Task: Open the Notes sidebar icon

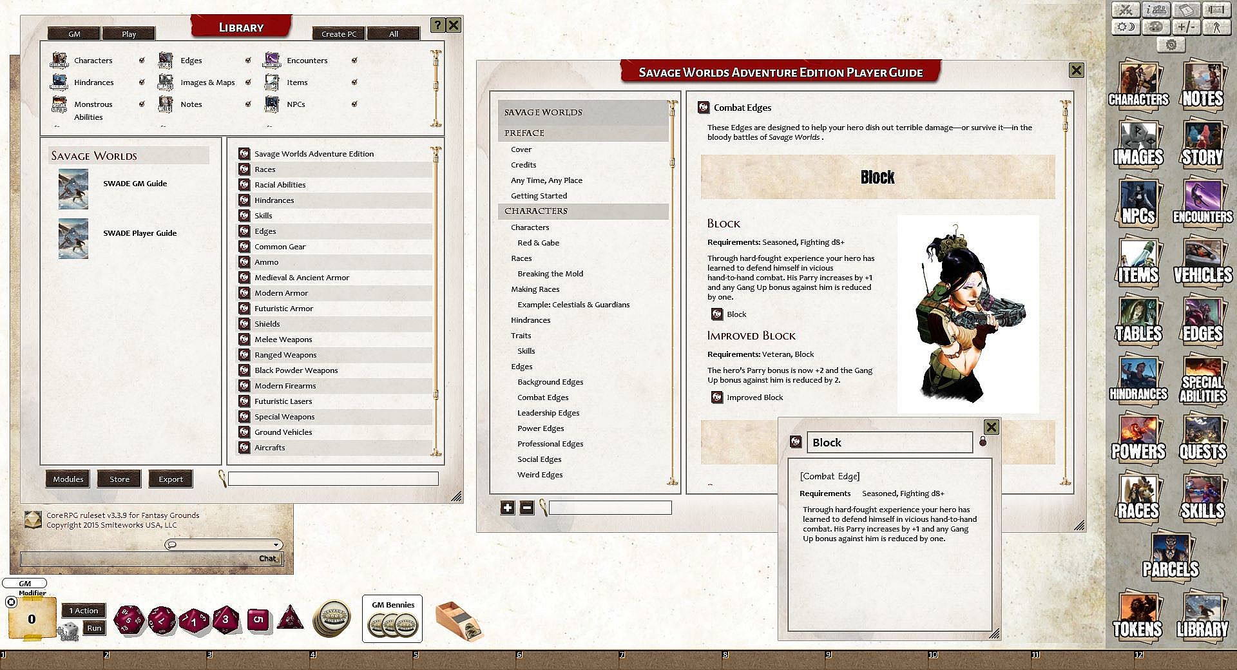Action: point(1202,84)
